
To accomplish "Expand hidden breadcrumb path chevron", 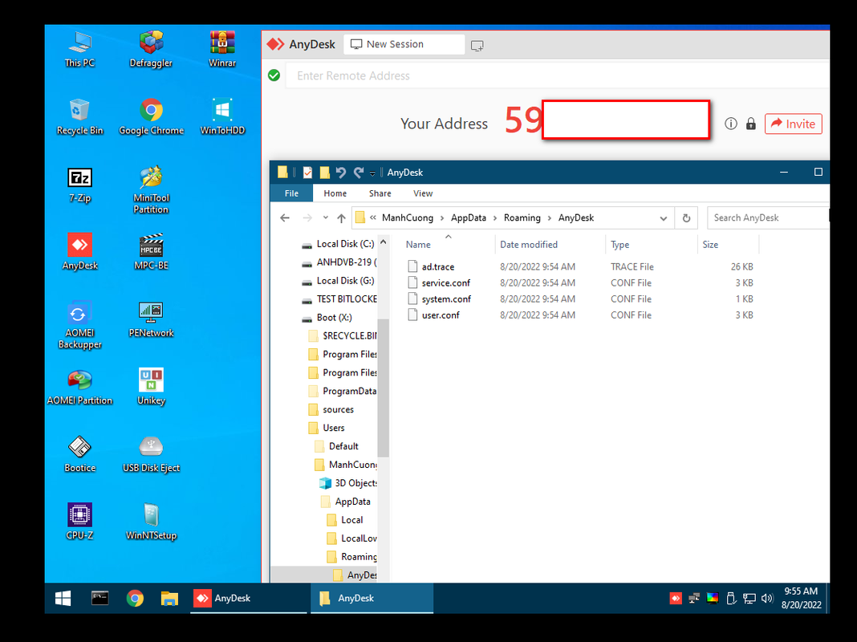I will coord(373,217).
